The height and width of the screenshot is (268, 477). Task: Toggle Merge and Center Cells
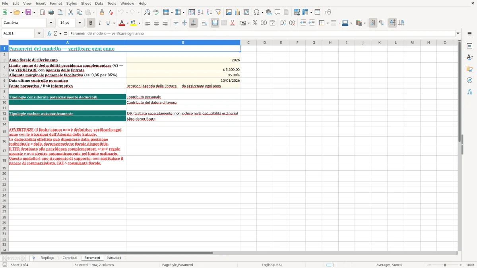[215, 23]
